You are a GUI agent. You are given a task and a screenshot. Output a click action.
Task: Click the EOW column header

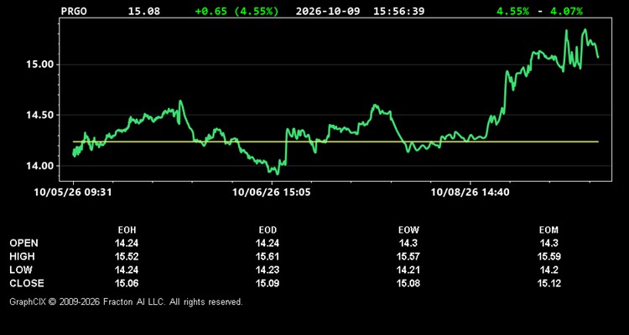click(408, 230)
